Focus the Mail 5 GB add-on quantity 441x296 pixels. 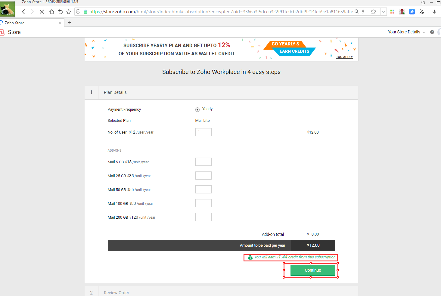(x=203, y=162)
